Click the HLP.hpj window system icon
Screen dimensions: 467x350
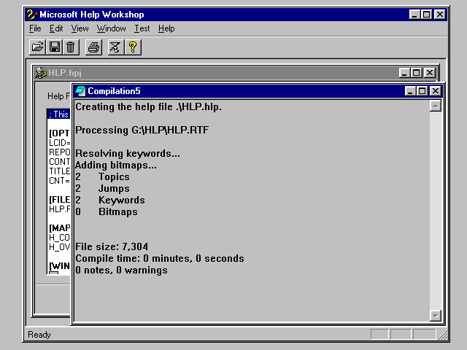coord(41,73)
